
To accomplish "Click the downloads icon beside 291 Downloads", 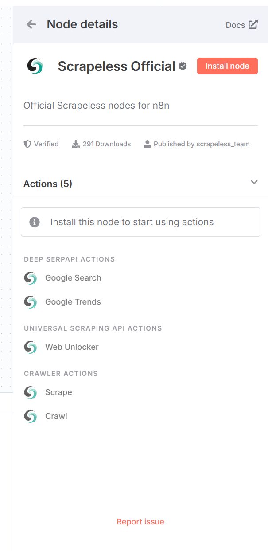I will coord(76,144).
